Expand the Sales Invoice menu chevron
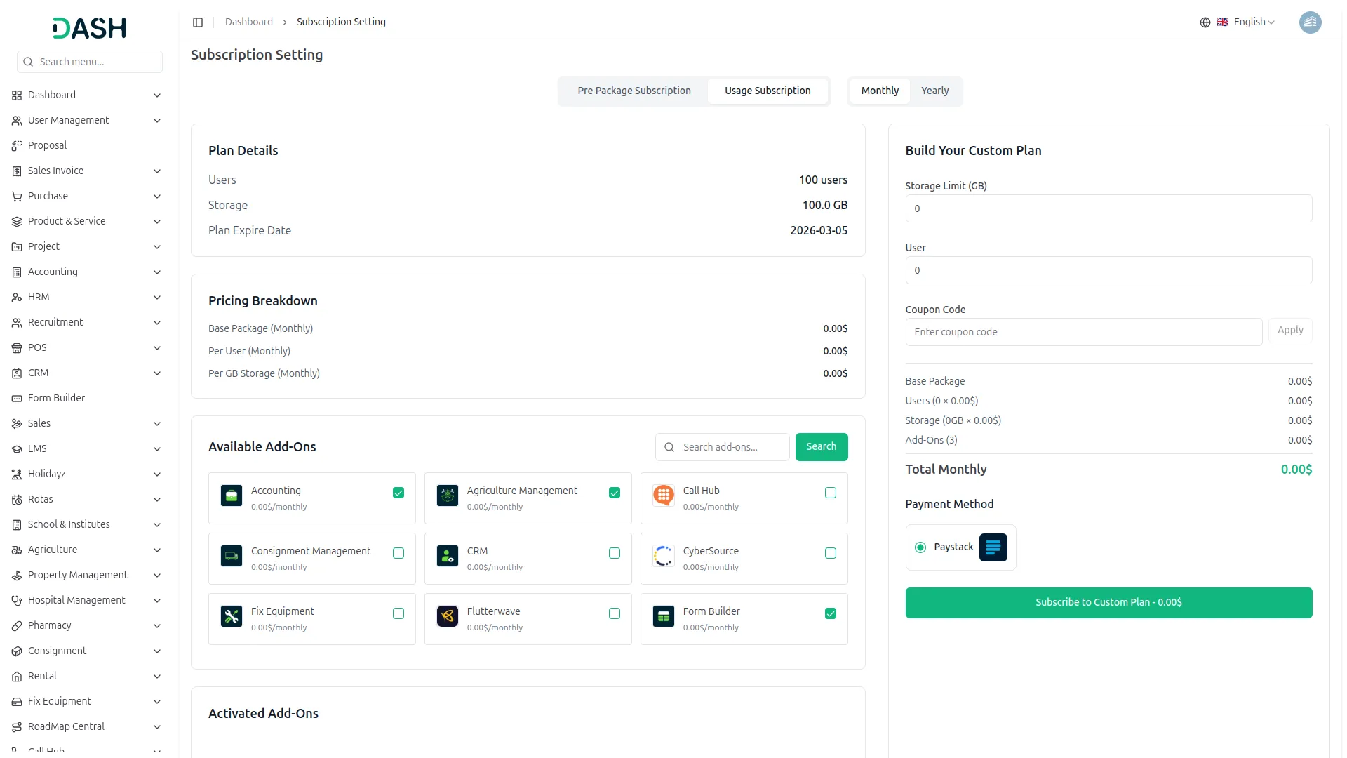1347x758 pixels. click(x=157, y=171)
